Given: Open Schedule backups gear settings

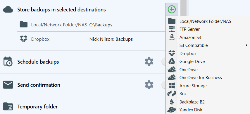Looking at the screenshot, I should (x=149, y=62).
